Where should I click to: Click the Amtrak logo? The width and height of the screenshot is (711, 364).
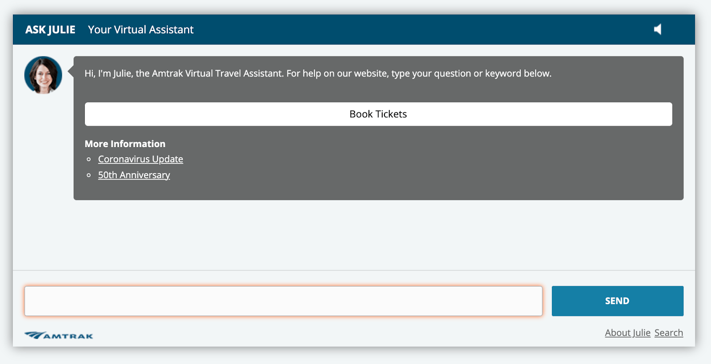pyautogui.click(x=58, y=335)
